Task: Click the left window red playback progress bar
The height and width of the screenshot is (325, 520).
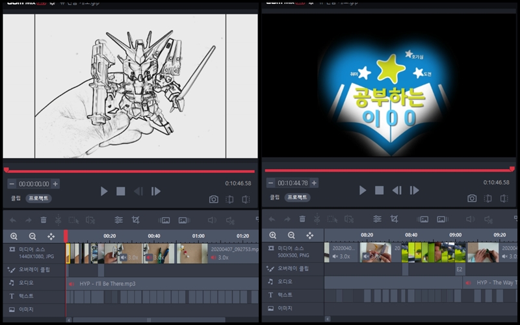Action: click(131, 172)
